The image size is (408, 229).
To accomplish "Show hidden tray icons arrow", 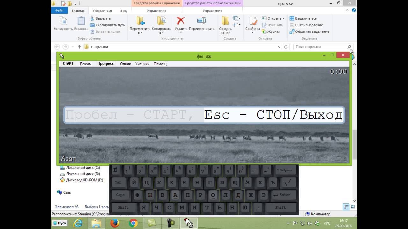I will tap(288, 223).
